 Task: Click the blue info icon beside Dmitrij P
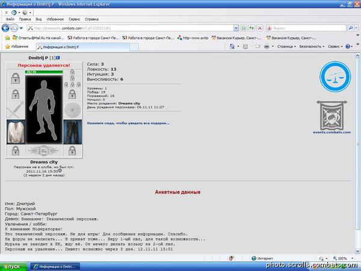pos(58,58)
